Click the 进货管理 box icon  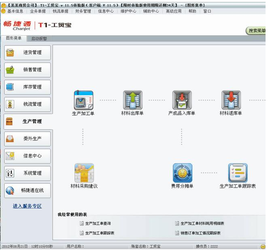pos(10,52)
